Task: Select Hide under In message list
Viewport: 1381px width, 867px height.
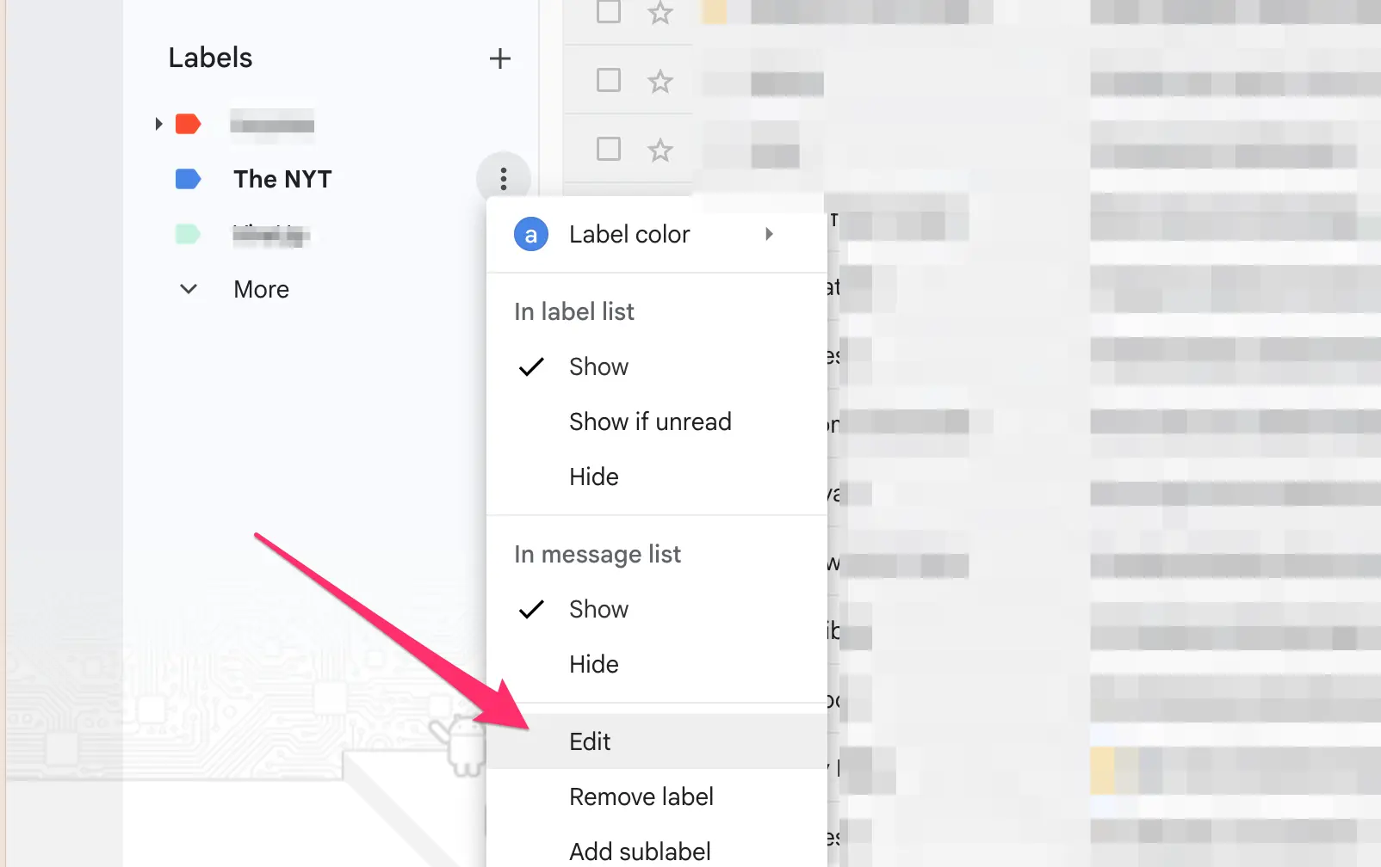Action: pos(593,663)
